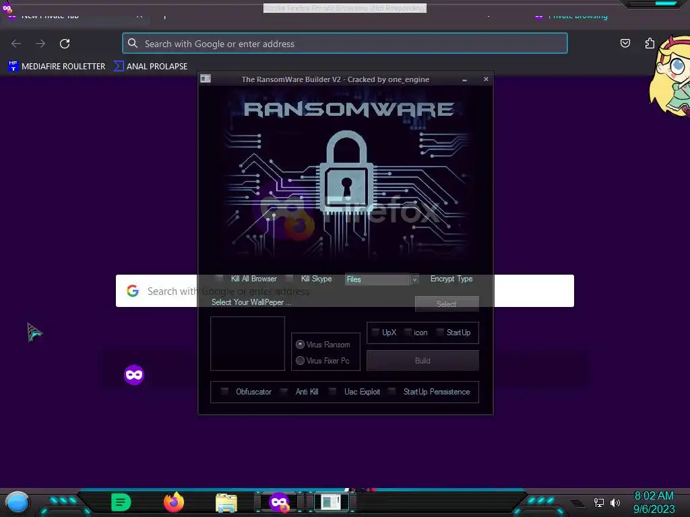Image resolution: width=690 pixels, height=517 pixels.
Task: Enable the Anti Kill checkbox
Action: coord(284,391)
